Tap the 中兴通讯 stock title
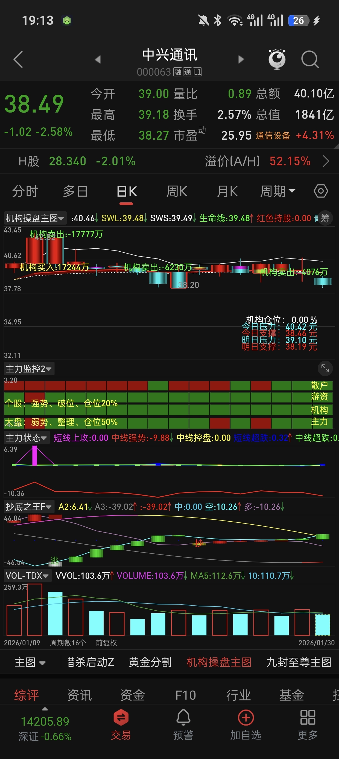The height and width of the screenshot is (759, 339). 169,55
